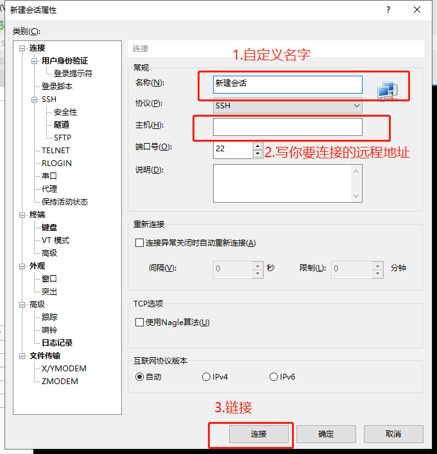Click the 连接 button
The height and width of the screenshot is (454, 437).
pos(259,433)
